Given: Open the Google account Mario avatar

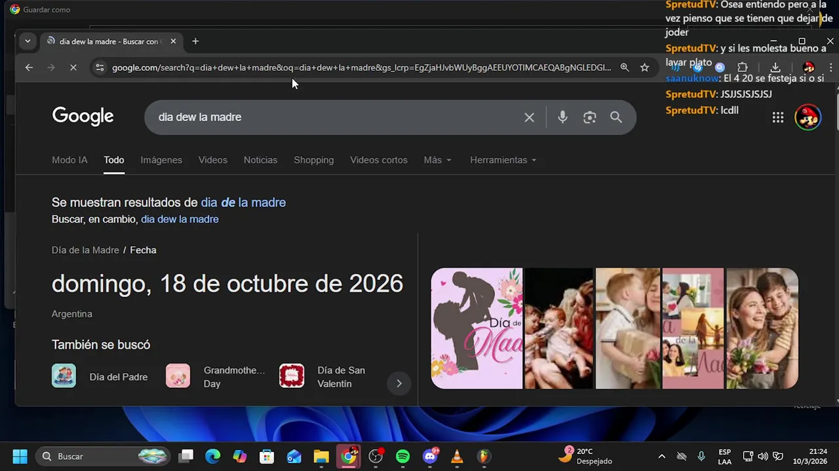Looking at the screenshot, I should pos(808,118).
